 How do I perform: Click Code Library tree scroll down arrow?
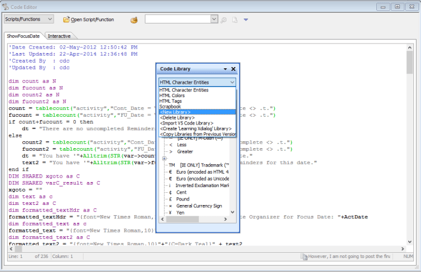click(x=233, y=212)
